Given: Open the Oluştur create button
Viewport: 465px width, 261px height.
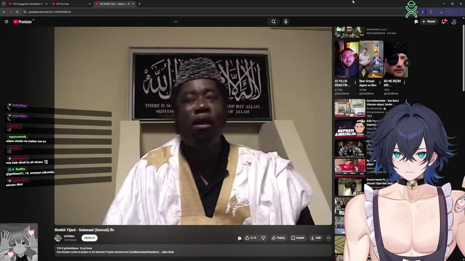Looking at the screenshot, I should [429, 21].
